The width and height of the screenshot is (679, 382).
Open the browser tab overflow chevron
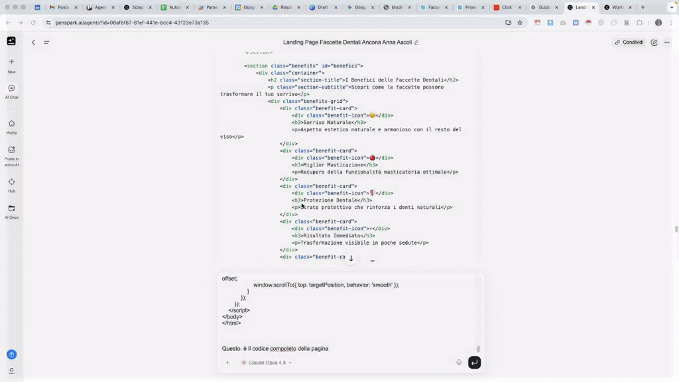tap(671, 7)
